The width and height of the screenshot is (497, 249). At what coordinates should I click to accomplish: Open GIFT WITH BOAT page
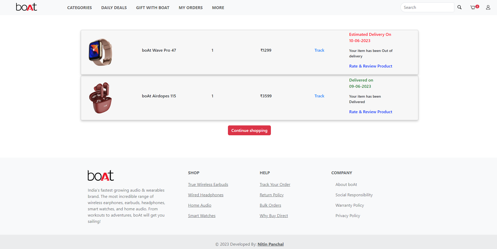[153, 8]
